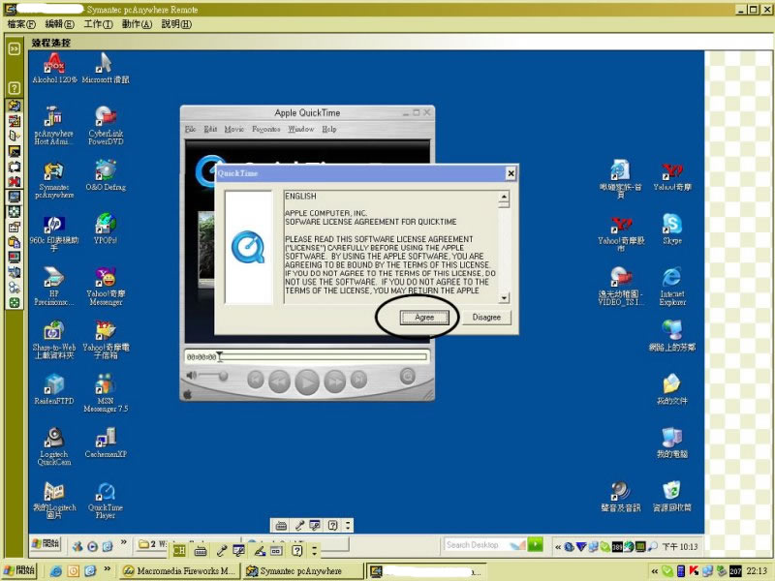Select the 我的Logitech圖片 desktop icon

[54, 500]
